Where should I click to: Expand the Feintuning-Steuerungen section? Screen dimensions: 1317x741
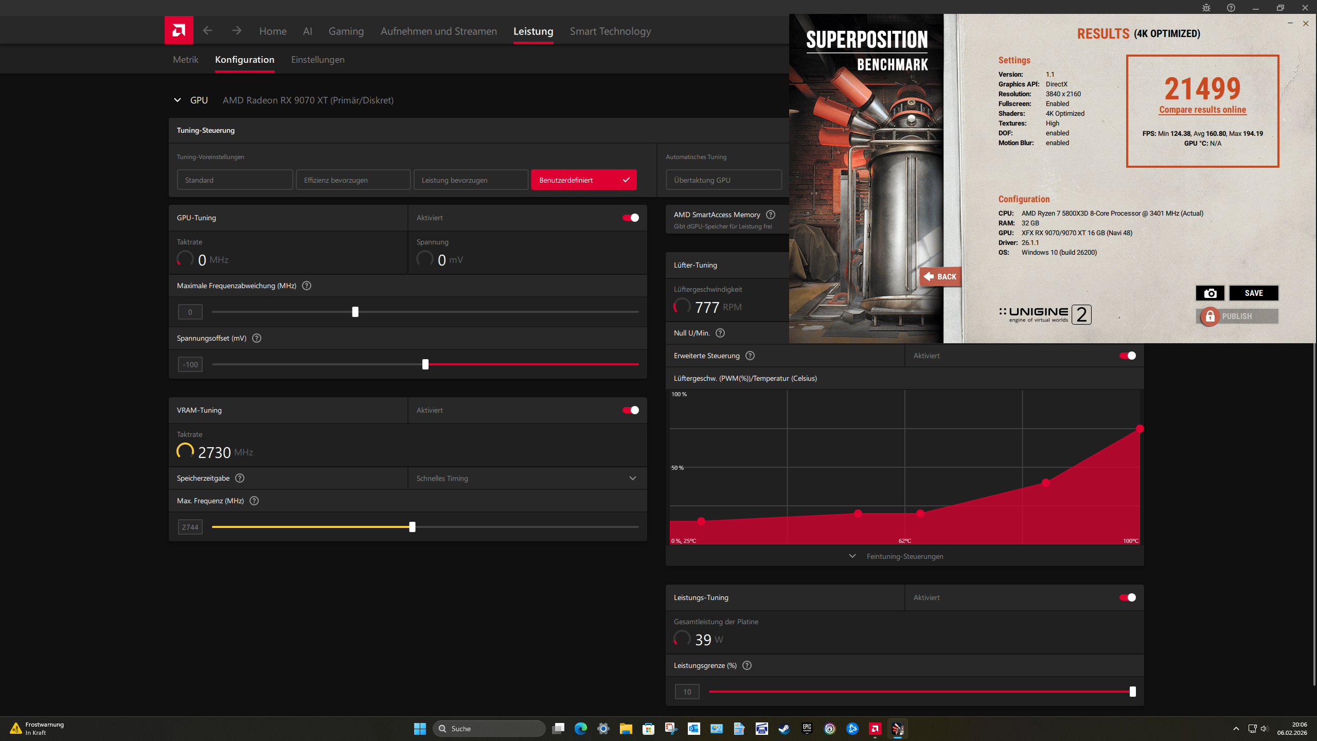tap(904, 556)
